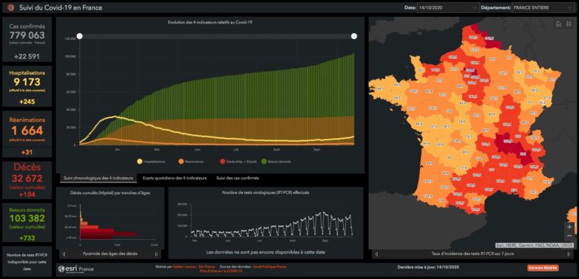Image resolution: width=579 pixels, height=279 pixels.
Task: Go to next chart after age pyramid
Action: pos(156,254)
